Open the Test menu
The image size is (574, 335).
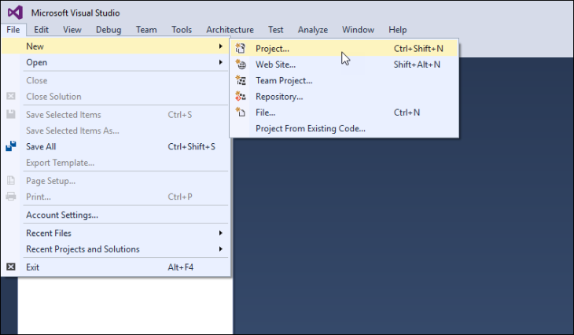click(276, 30)
